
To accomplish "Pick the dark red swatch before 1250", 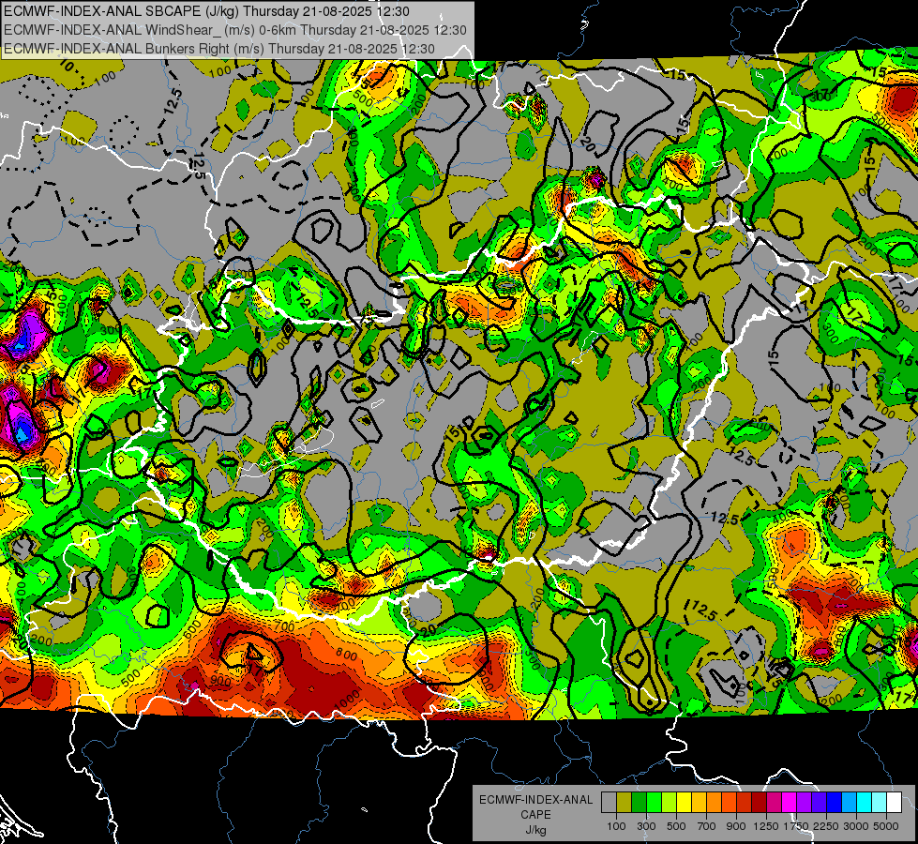I will 759,803.
